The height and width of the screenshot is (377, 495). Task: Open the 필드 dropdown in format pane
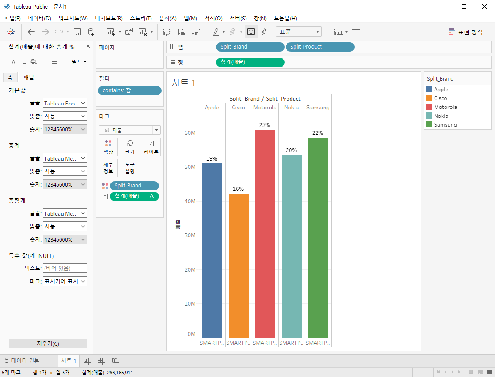(79, 62)
